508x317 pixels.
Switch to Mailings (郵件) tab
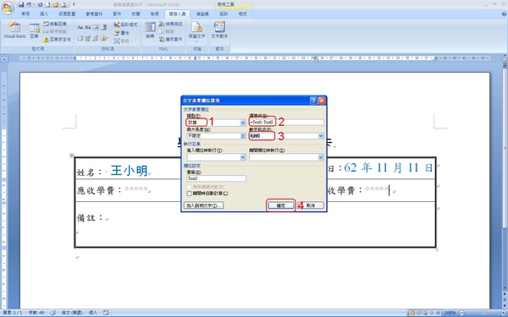point(117,14)
